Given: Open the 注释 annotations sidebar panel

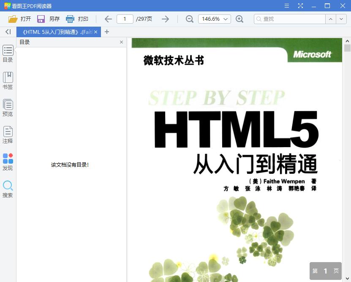Looking at the screenshot, I should point(8,135).
